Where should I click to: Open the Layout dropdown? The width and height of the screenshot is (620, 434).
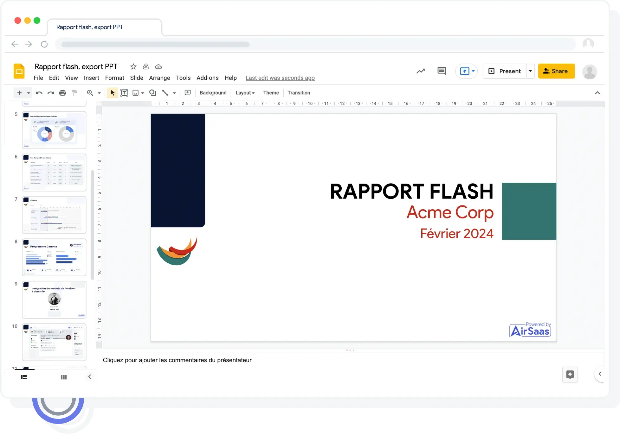[245, 93]
